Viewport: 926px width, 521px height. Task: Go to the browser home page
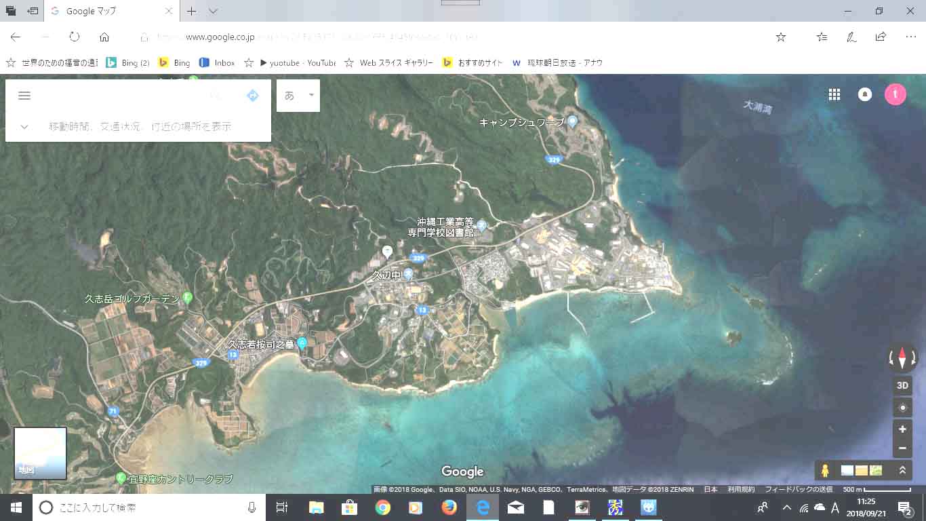coord(104,37)
